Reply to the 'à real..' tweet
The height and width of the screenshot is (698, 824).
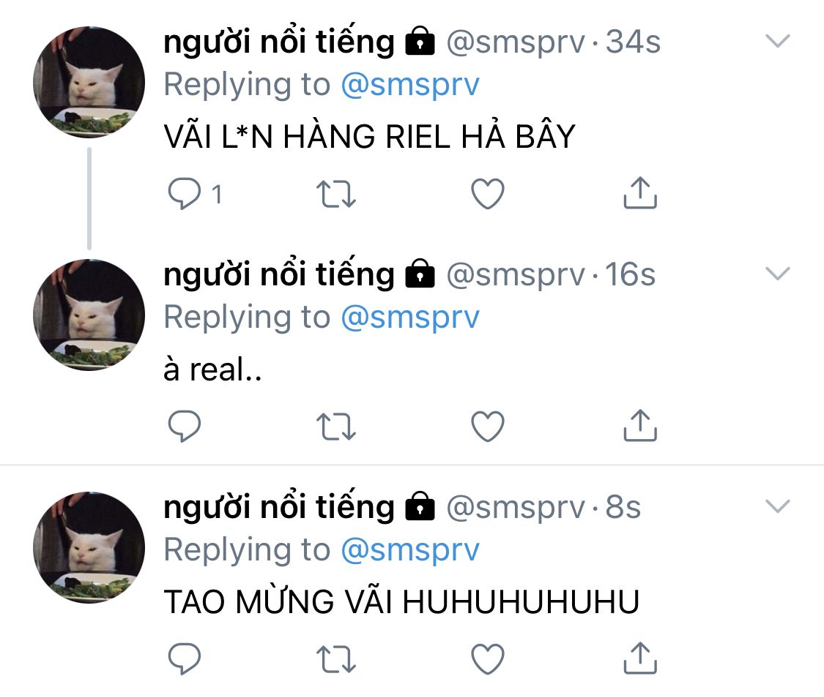coord(184,426)
